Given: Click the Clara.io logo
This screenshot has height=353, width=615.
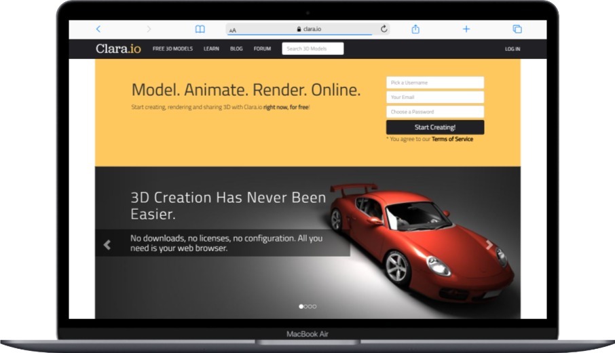Looking at the screenshot, I should pos(118,49).
